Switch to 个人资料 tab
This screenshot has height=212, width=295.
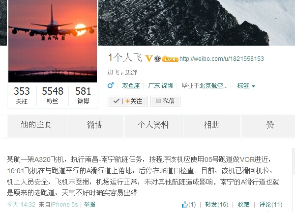[153, 126]
